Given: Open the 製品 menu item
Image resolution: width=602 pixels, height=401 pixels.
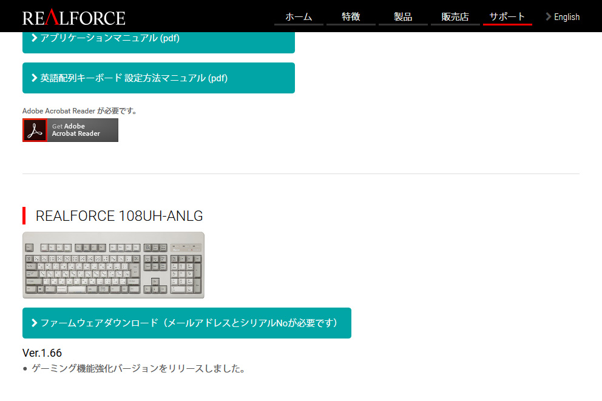Looking at the screenshot, I should [x=403, y=17].
